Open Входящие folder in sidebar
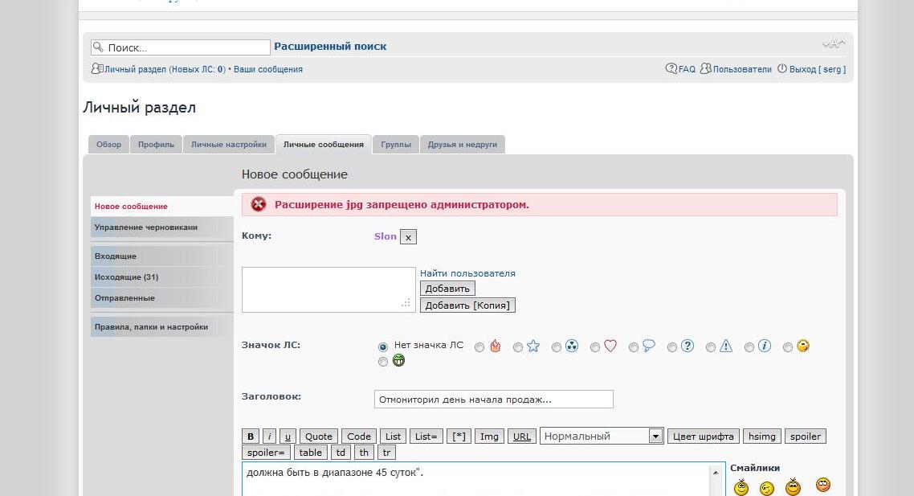The image size is (914, 496). 116,256
